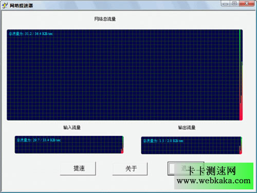Image resolution: width=257 pixels, height=193 pixels.
Task: Click the www.webkaka.com watermark URL
Action: (214, 181)
